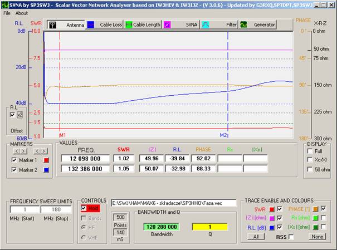Toggle the Hold checkbox in Controls
This screenshot has width=337, height=250.
[x=84, y=208]
